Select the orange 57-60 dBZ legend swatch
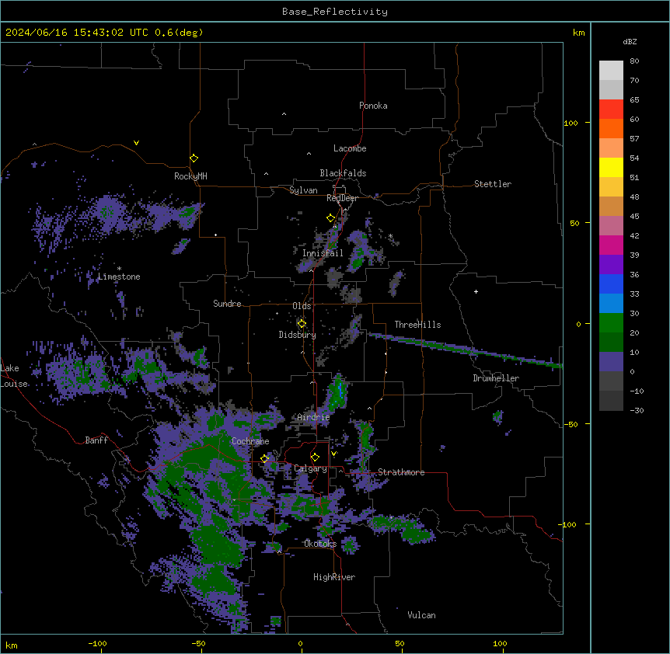The height and width of the screenshot is (654, 670). (x=611, y=129)
